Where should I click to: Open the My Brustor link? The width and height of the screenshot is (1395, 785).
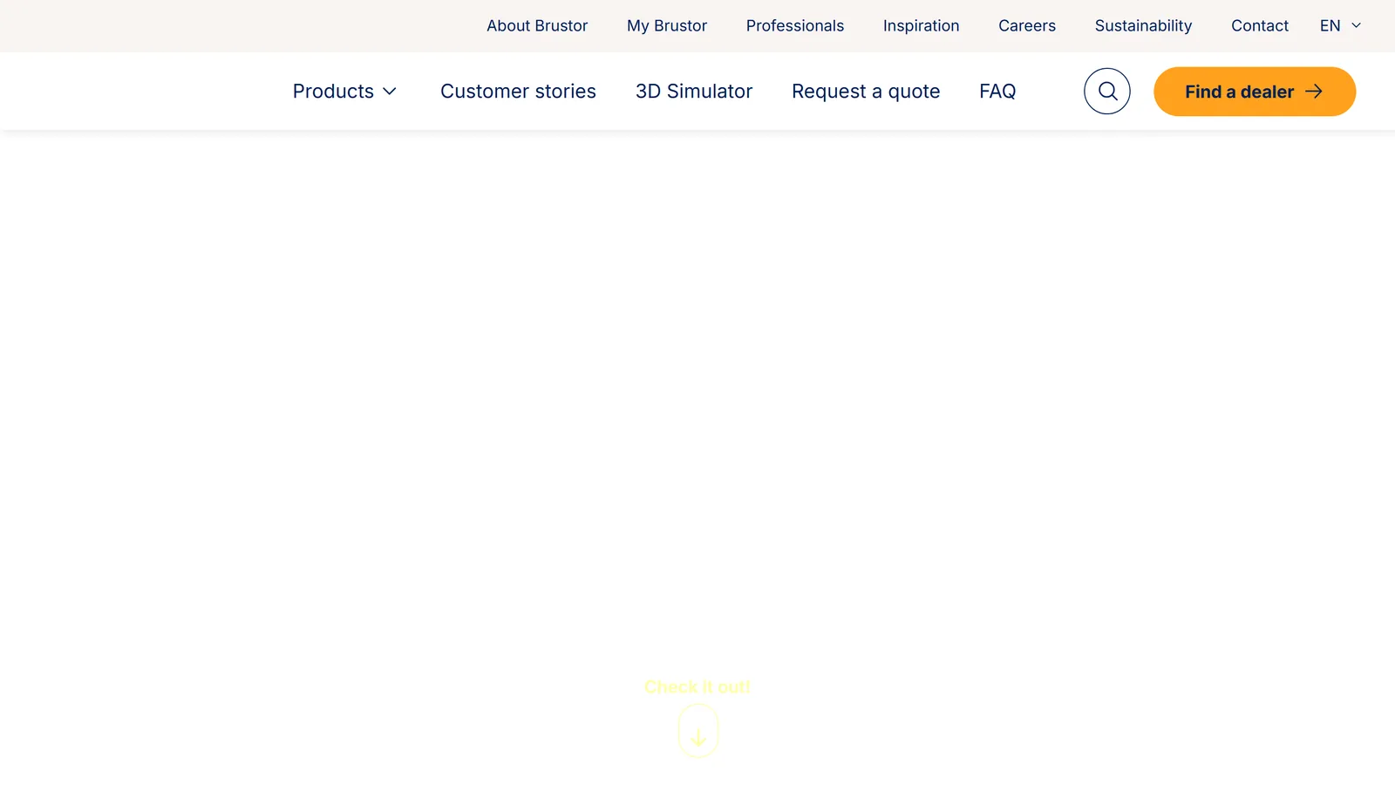(x=667, y=26)
